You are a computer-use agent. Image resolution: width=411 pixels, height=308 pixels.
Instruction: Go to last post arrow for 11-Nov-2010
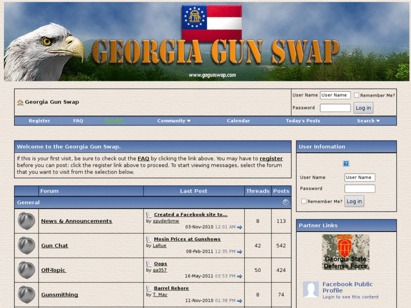click(x=239, y=301)
